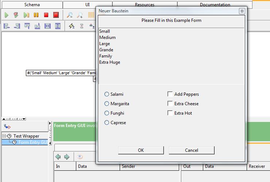Start debug run with the bug icon

(16, 15)
